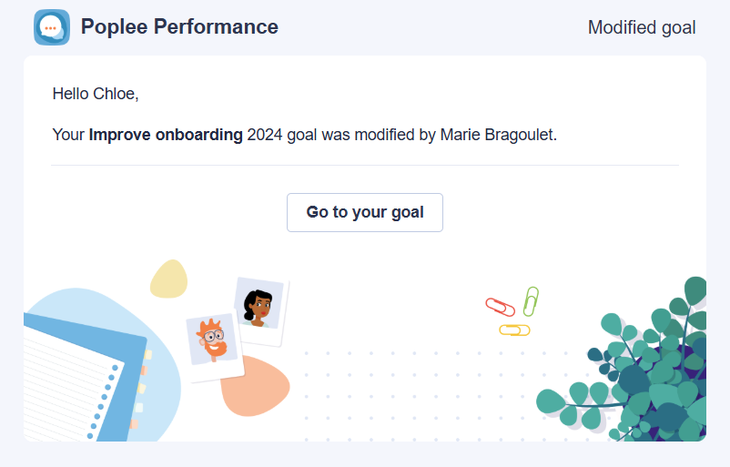
Task: Click the red paperclip illustration
Action: (x=500, y=307)
